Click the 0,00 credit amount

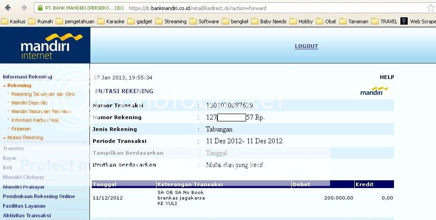[x=387, y=198]
